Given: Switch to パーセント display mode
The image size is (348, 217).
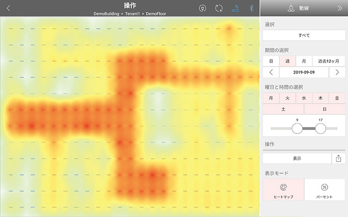Looking at the screenshot, I should pyautogui.click(x=325, y=190).
